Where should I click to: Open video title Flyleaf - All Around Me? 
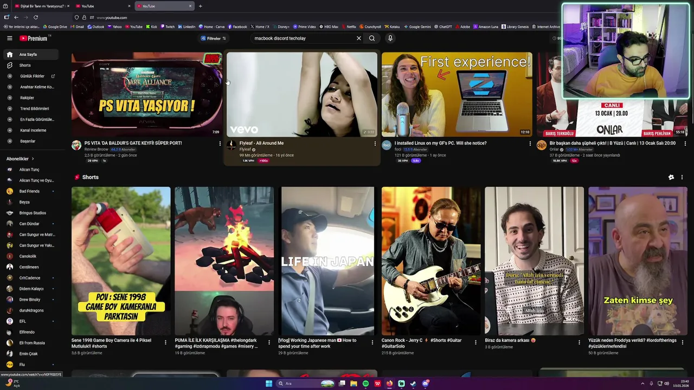(261, 143)
